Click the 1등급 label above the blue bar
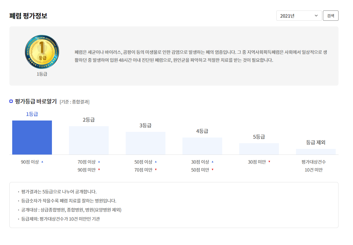Image resolution: width=353 pixels, height=245 pixels. (32, 114)
